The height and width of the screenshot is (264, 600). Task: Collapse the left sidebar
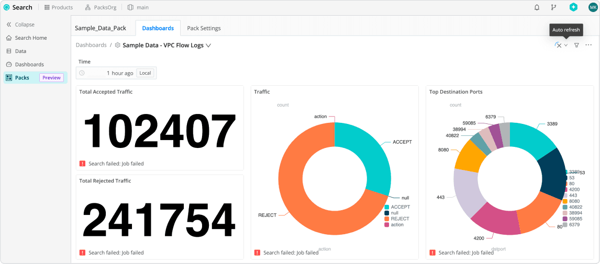click(20, 25)
